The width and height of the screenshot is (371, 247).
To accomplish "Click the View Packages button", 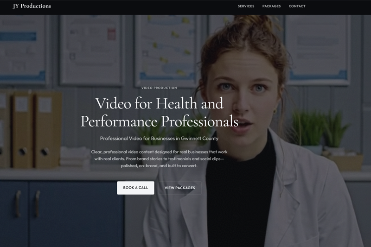I will [x=180, y=188].
